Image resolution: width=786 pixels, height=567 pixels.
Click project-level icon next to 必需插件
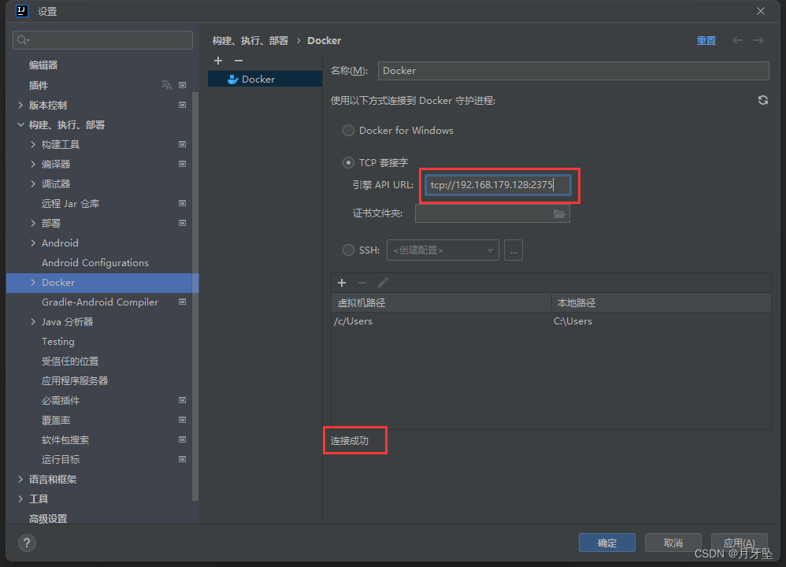pyautogui.click(x=183, y=400)
